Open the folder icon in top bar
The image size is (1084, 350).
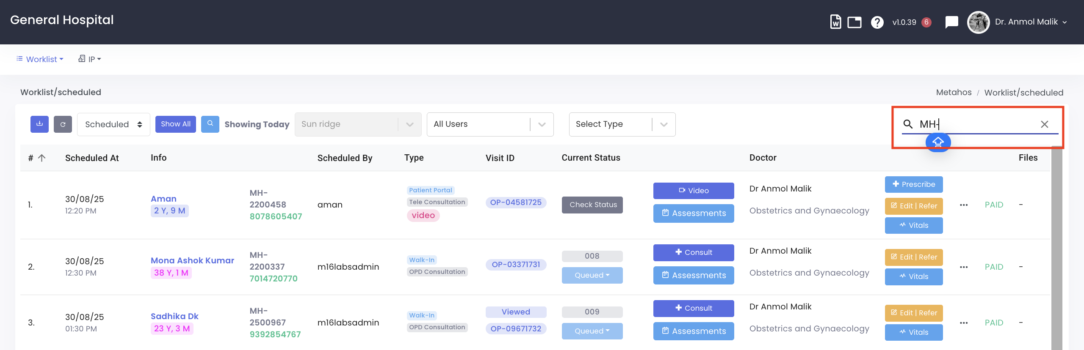coord(854,22)
